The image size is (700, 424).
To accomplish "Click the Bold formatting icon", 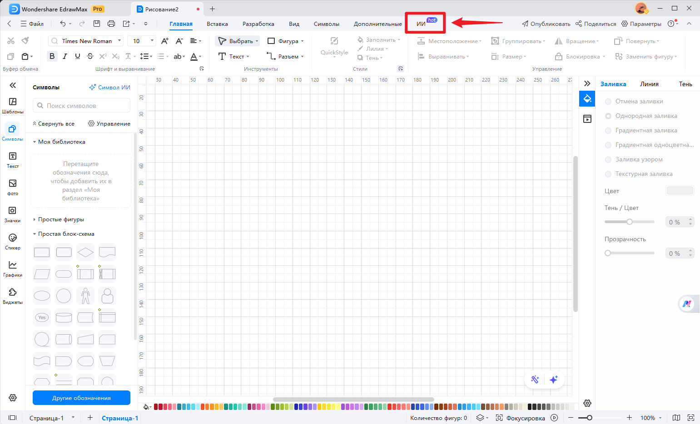I will [x=52, y=56].
